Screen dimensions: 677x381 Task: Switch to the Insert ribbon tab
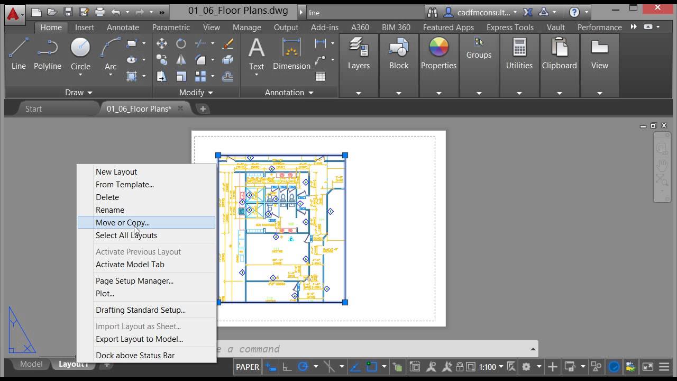point(85,27)
